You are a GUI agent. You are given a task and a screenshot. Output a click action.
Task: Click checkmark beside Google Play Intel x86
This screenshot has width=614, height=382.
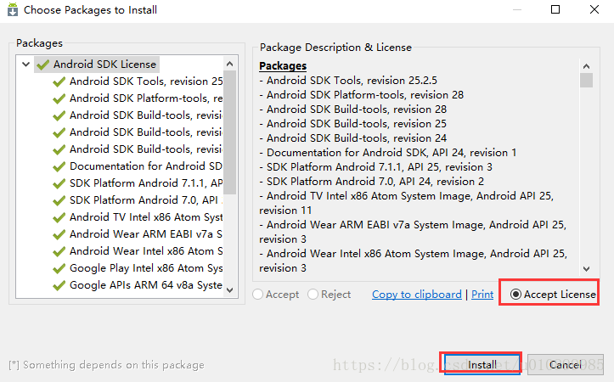[59, 268]
